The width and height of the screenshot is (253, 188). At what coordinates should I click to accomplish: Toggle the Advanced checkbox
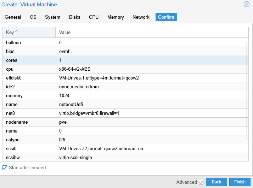point(201,182)
